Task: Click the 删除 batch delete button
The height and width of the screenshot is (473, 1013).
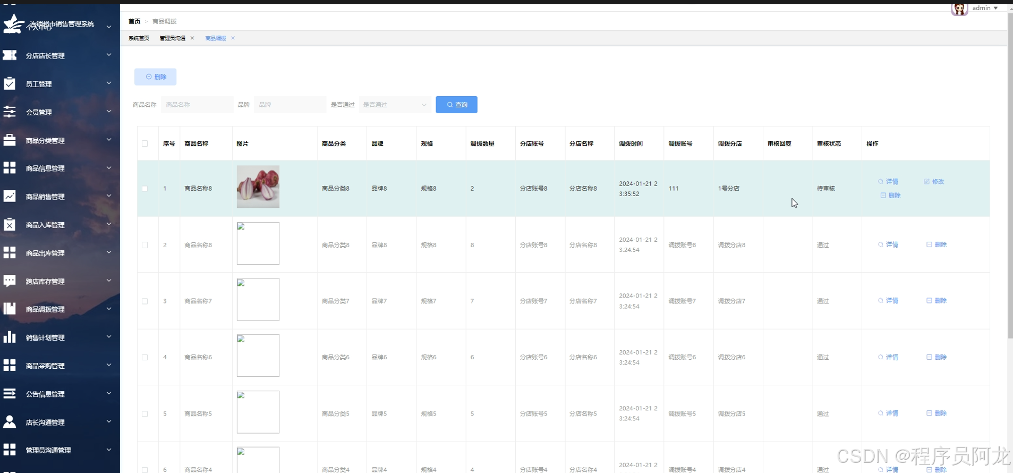Action: (155, 77)
